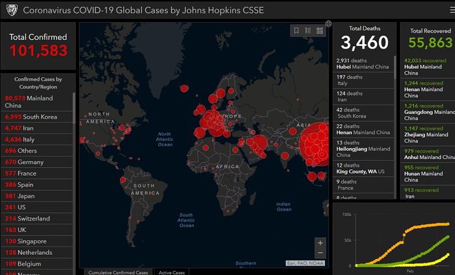Select 1,147 recovered Zhejiang entry
The width and height of the screenshot is (455, 275).
pyautogui.click(x=428, y=135)
